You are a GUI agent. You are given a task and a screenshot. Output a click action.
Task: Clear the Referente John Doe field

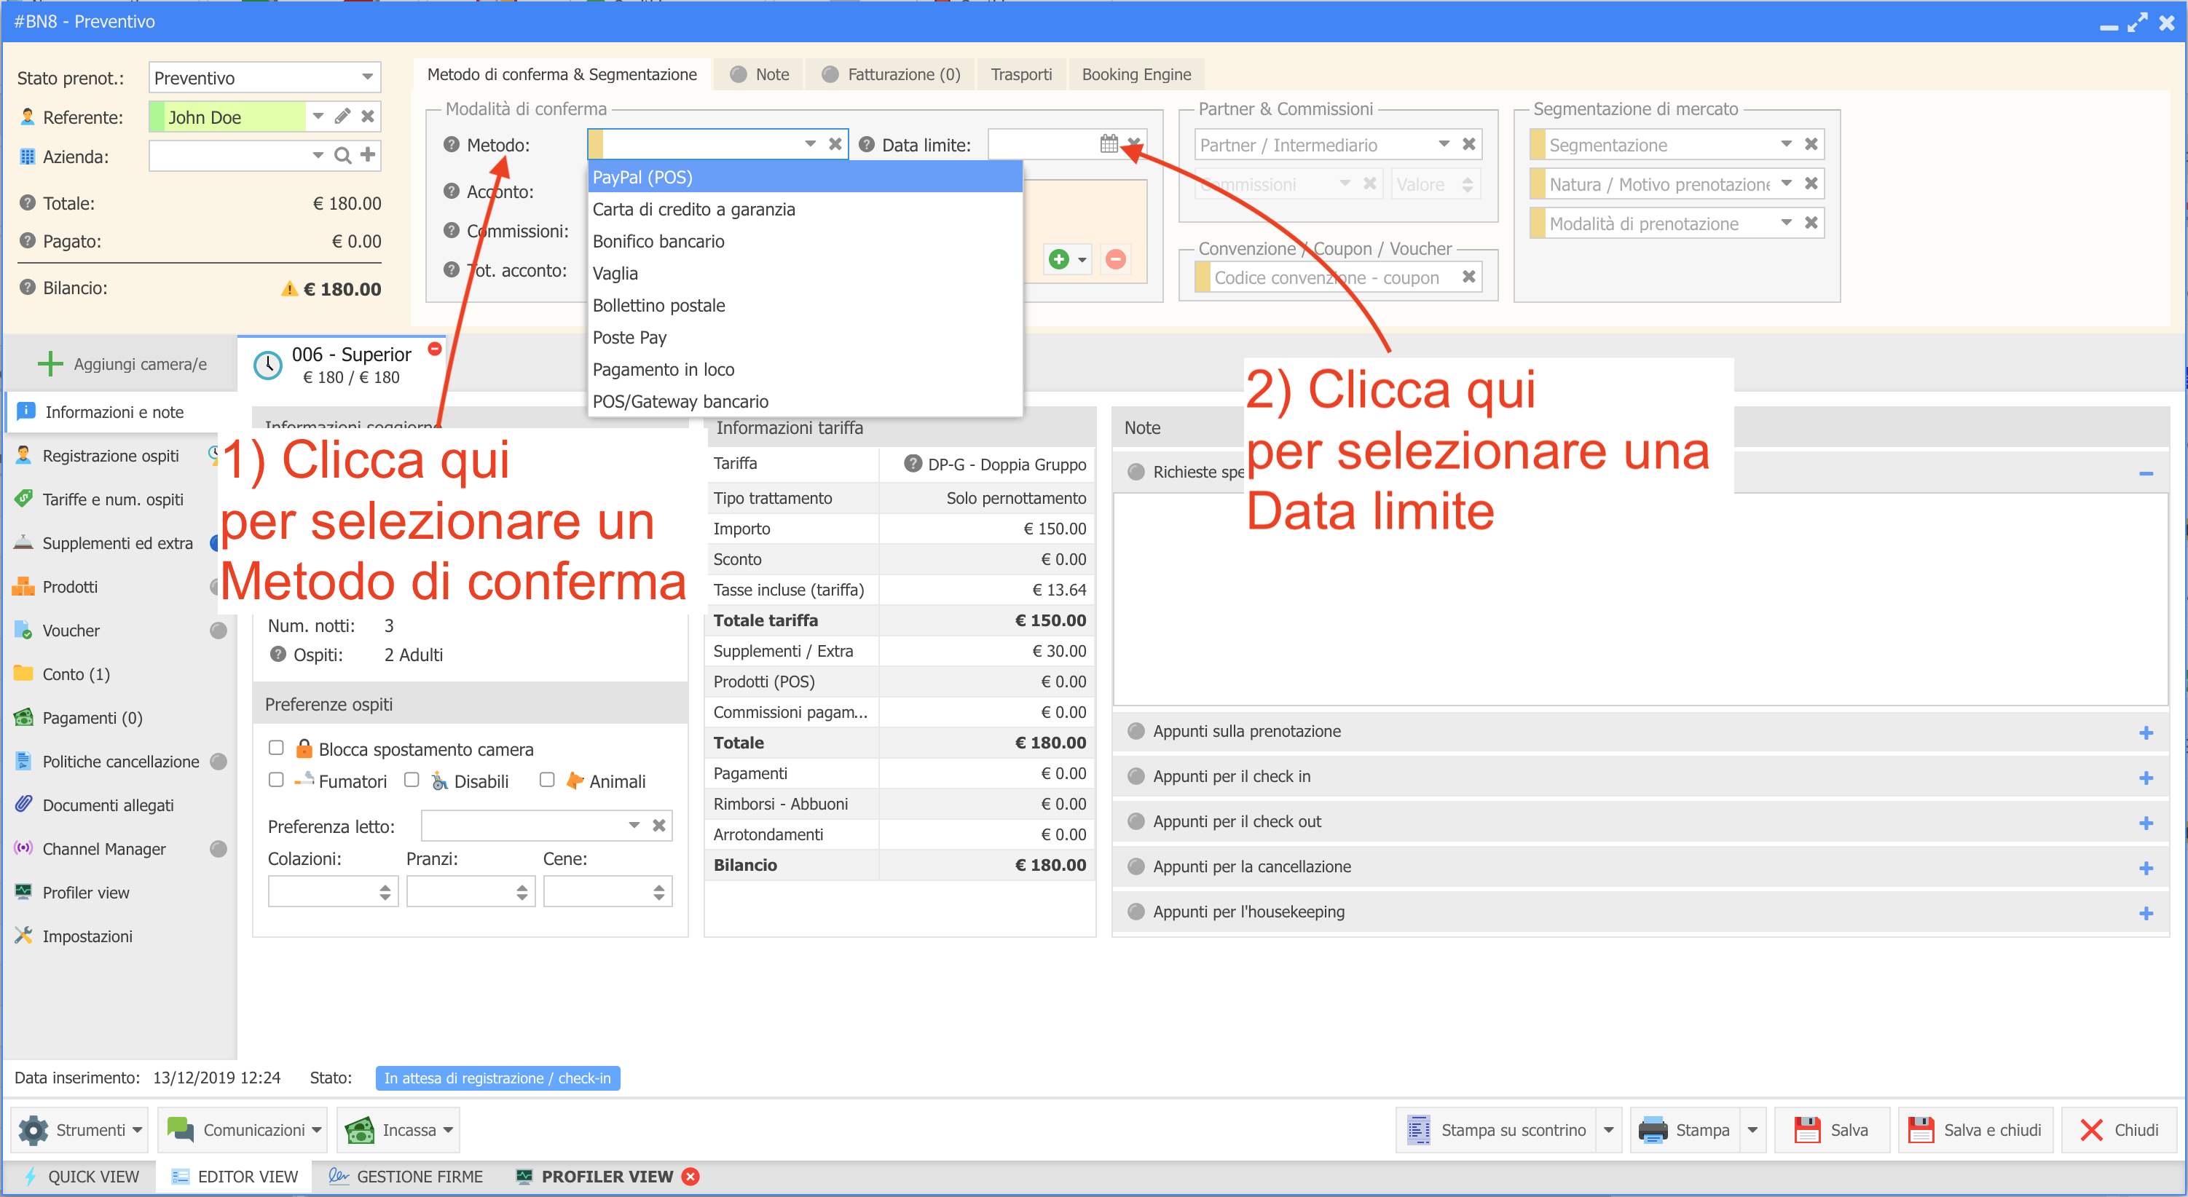[368, 117]
